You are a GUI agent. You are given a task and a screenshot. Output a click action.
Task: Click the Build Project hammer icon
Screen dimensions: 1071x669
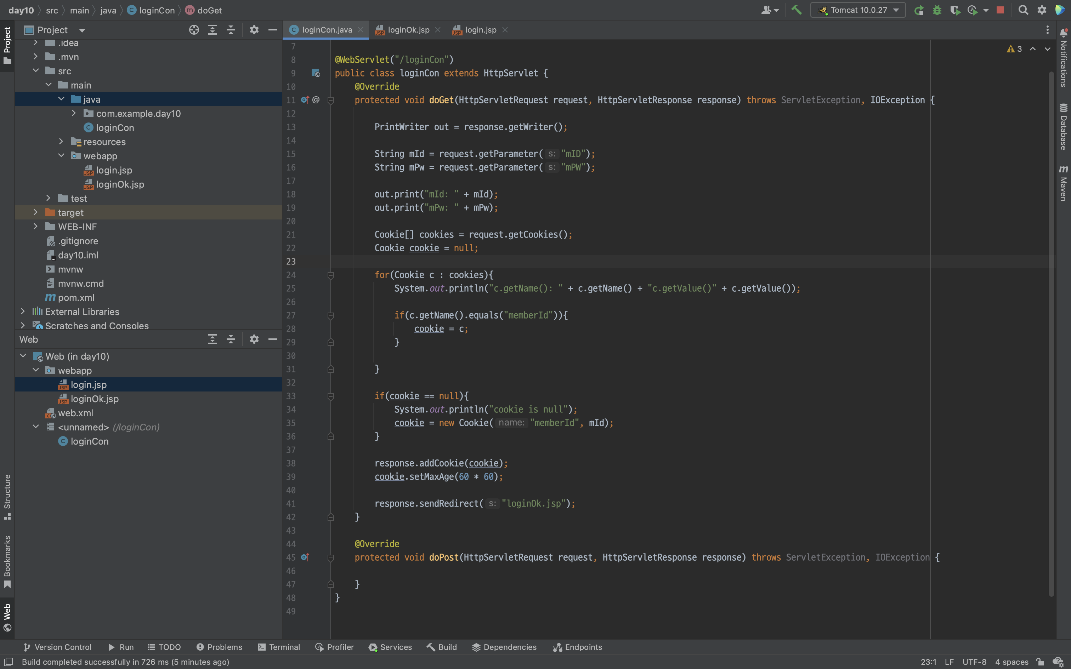tap(796, 10)
